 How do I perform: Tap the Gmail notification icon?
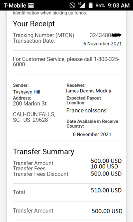(x=31, y=6)
